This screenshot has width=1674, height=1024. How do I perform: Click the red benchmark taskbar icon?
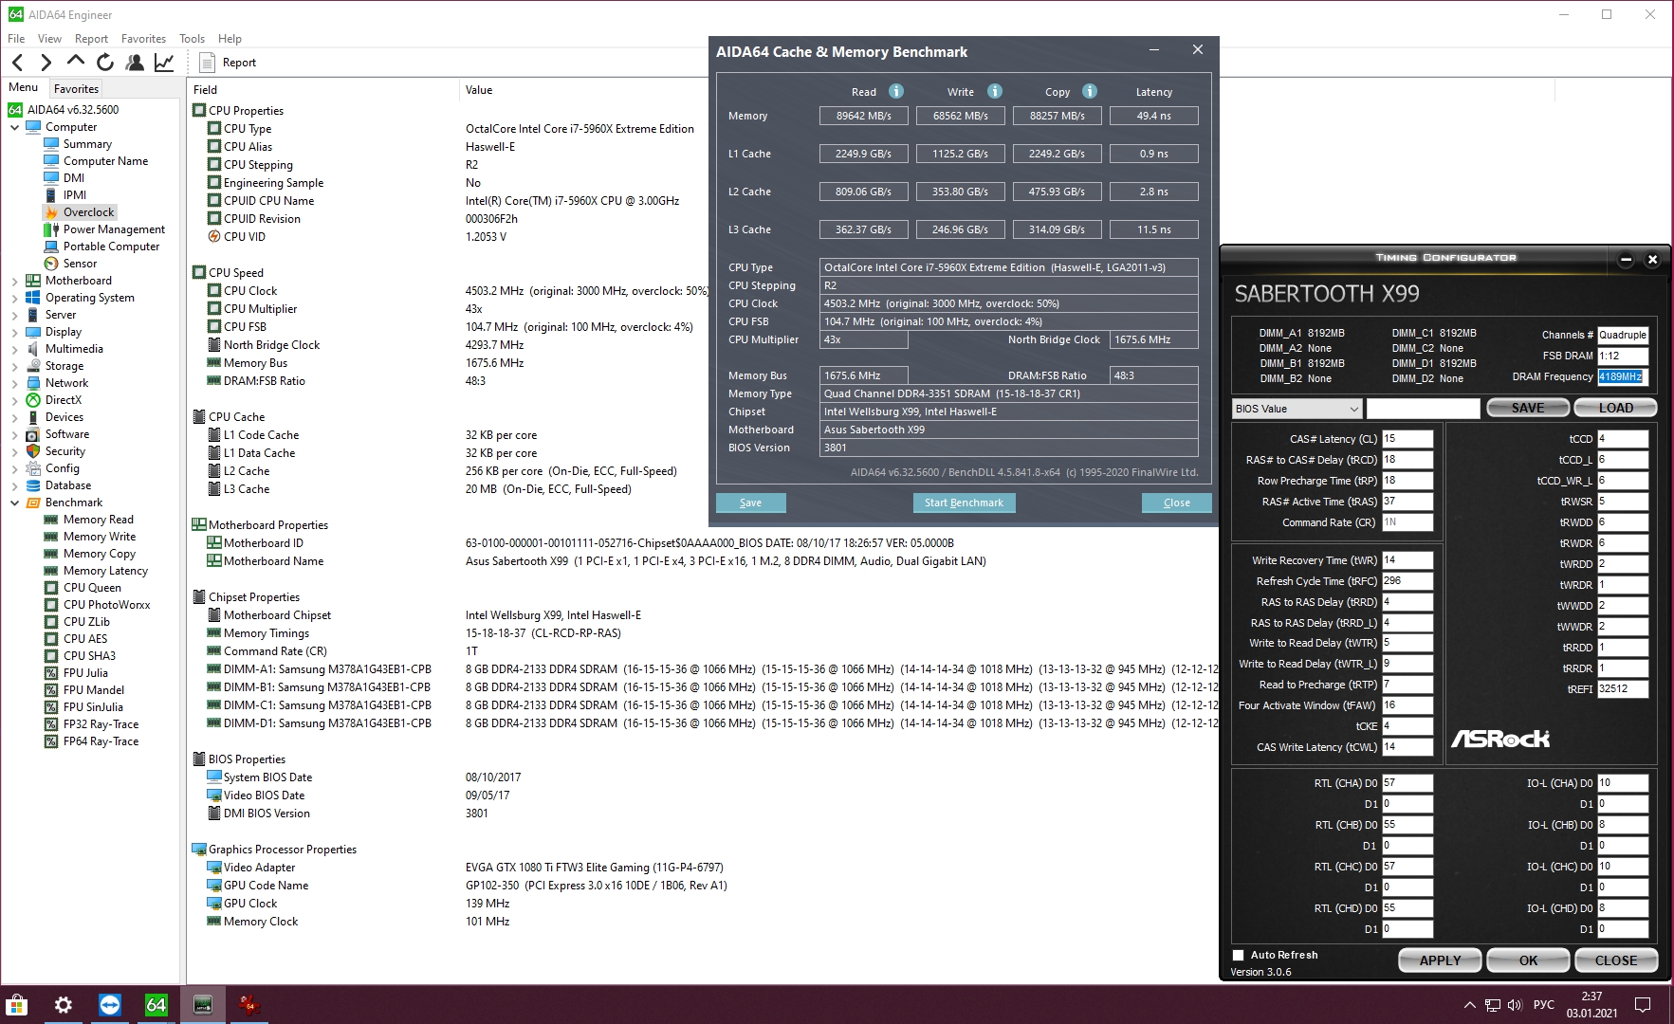coord(249,1005)
